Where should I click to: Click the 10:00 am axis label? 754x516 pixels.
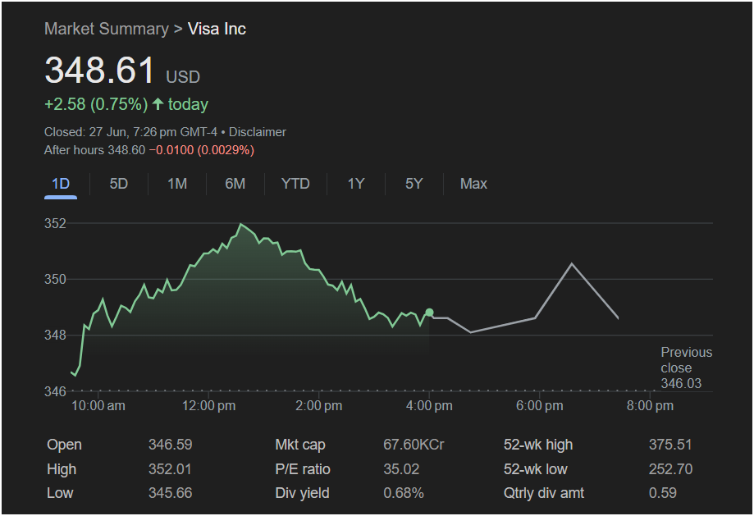pyautogui.click(x=98, y=406)
